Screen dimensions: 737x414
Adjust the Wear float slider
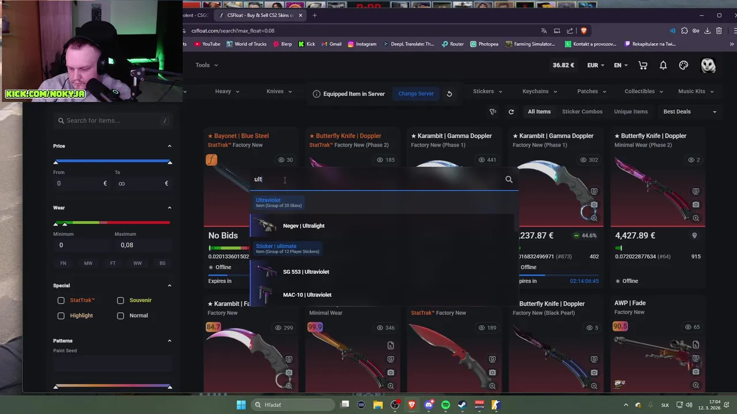113,223
